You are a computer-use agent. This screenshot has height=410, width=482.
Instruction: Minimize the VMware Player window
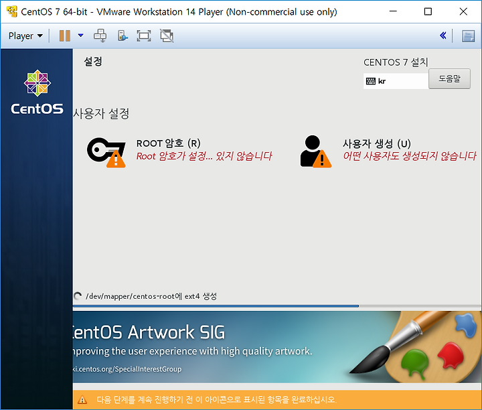click(393, 11)
